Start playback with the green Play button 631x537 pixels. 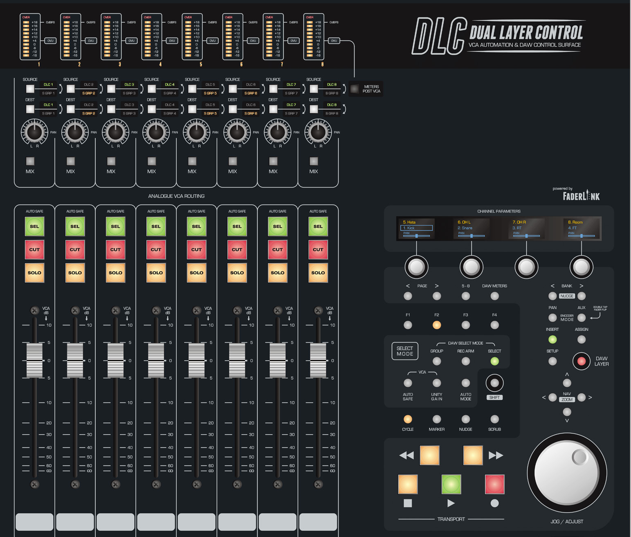pyautogui.click(x=451, y=484)
